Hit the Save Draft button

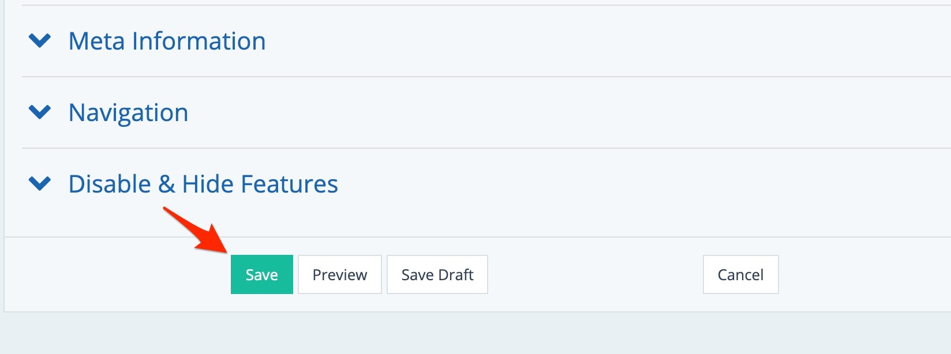click(x=437, y=274)
